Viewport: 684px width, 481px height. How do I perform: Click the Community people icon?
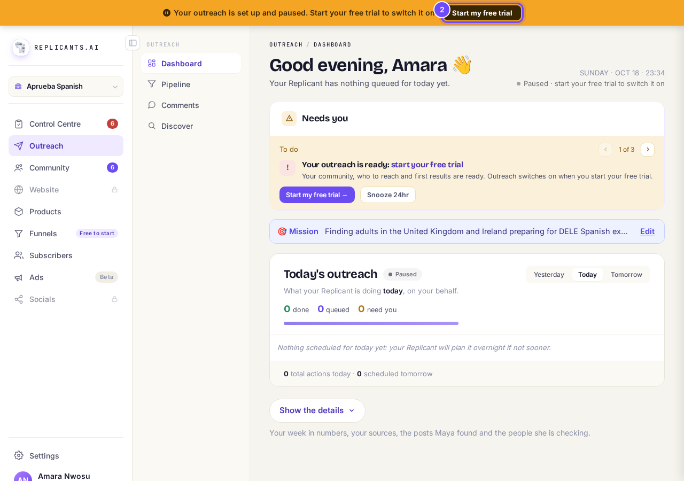click(19, 168)
